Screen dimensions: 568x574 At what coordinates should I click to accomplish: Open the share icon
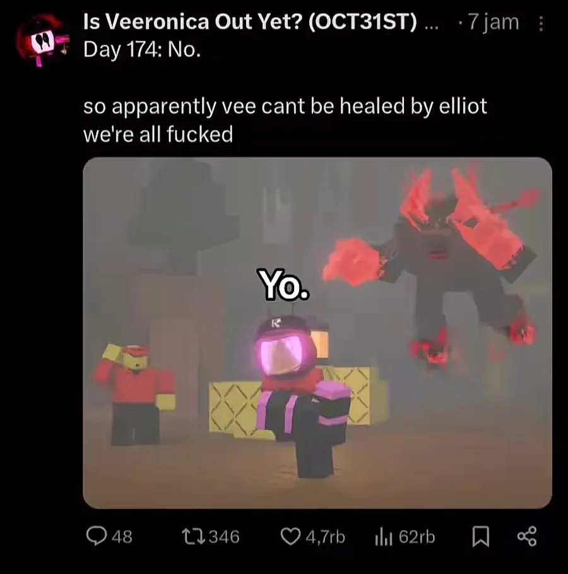click(526, 536)
